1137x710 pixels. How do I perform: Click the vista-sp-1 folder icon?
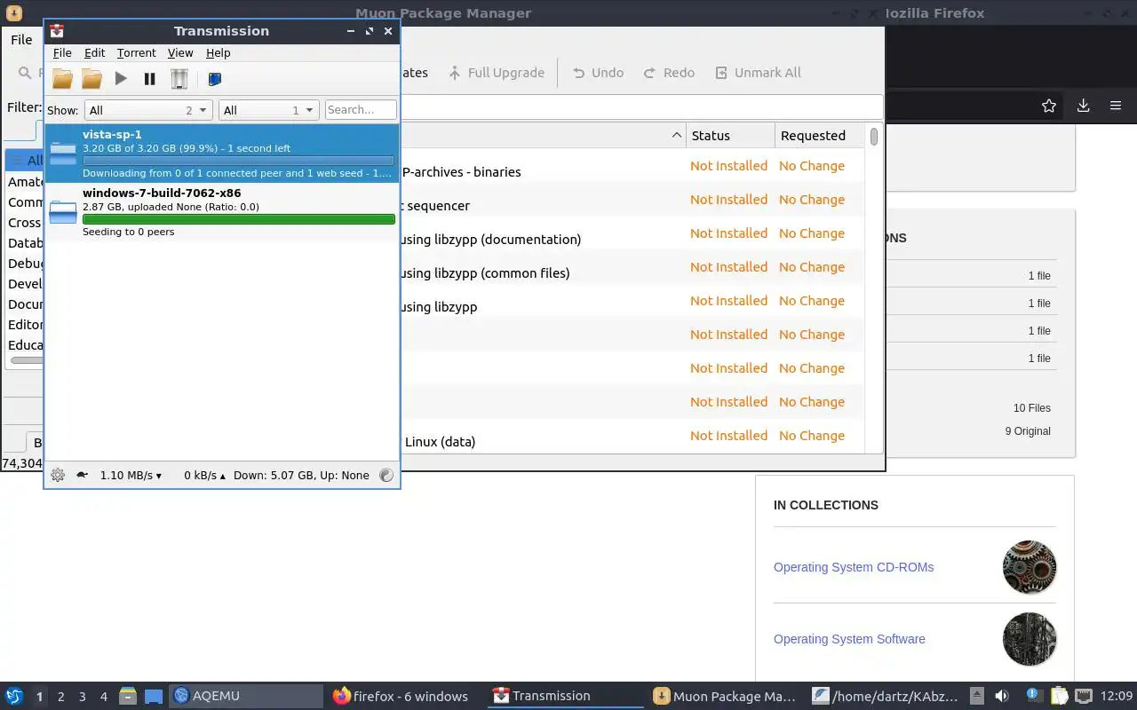point(63,153)
